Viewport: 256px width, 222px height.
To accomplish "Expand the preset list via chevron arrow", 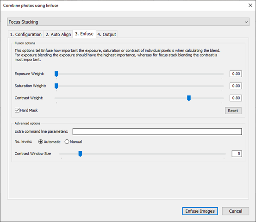I will [246, 22].
